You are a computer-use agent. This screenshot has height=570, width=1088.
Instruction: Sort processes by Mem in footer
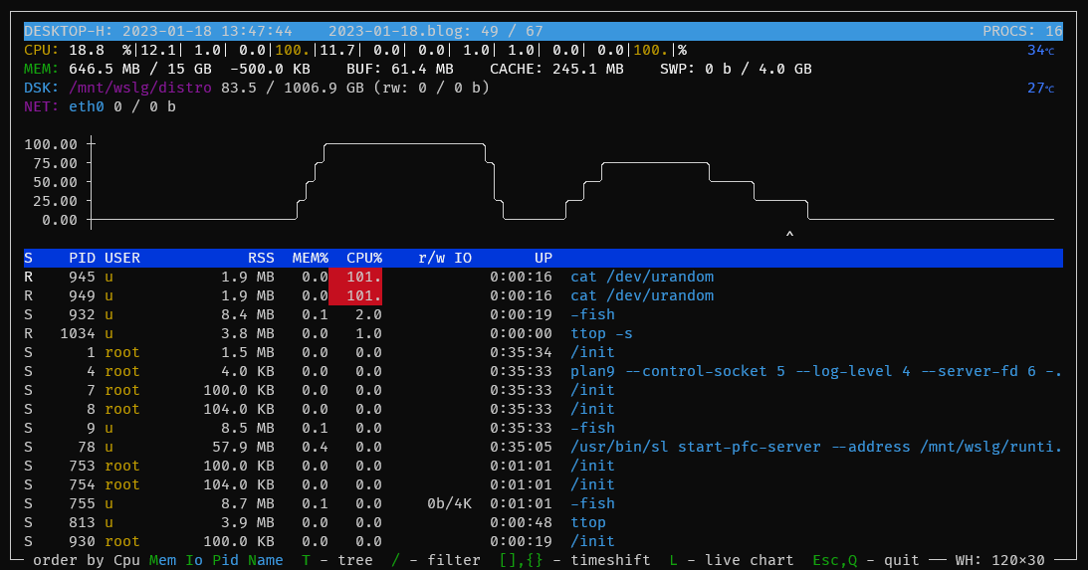[162, 560]
